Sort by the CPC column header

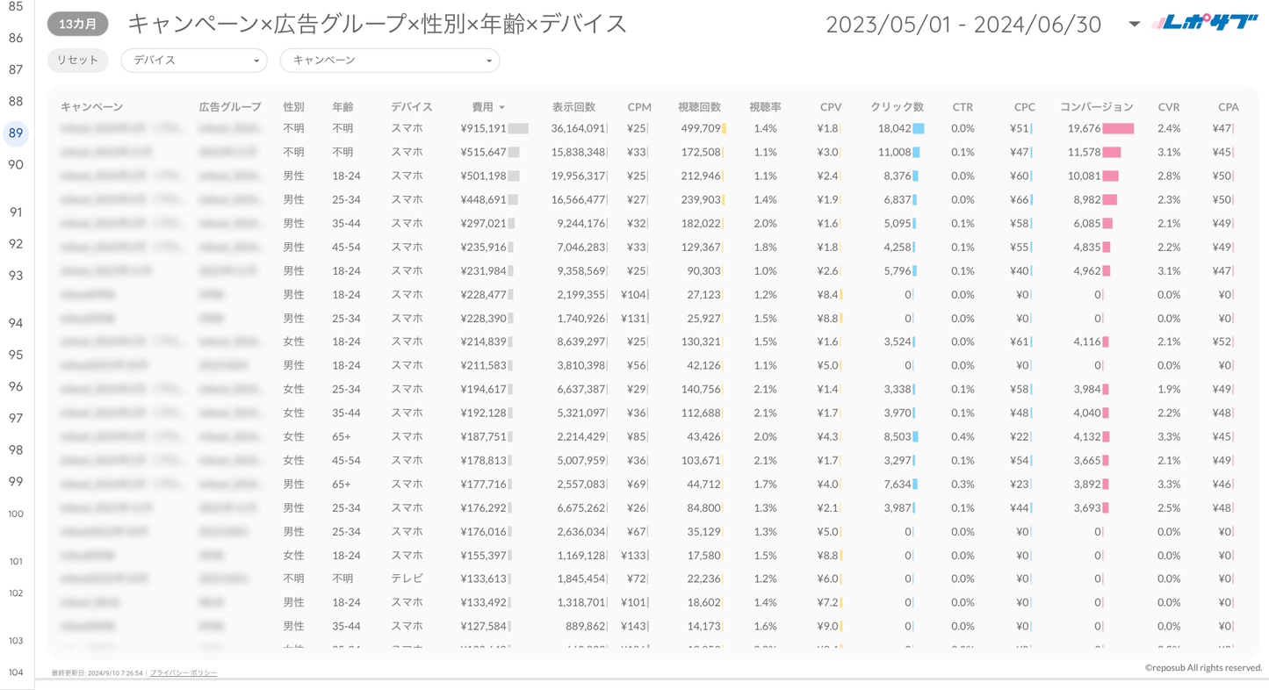pyautogui.click(x=1024, y=107)
